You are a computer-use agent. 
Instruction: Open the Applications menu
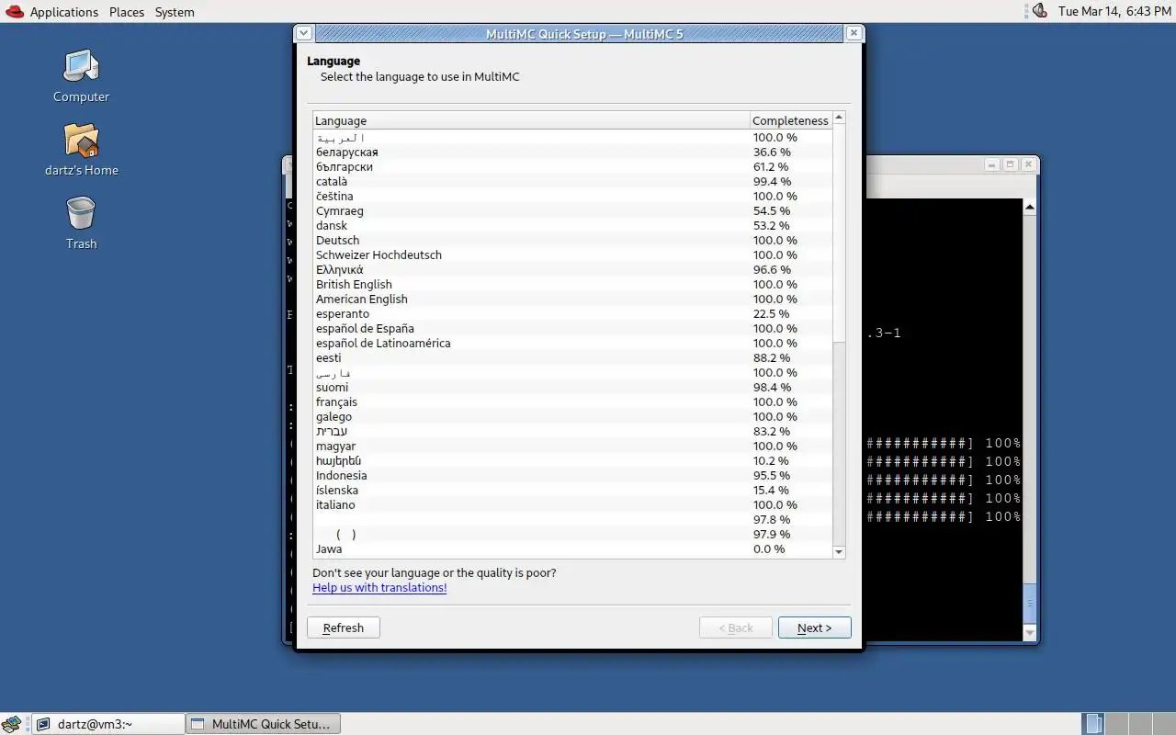tap(63, 12)
